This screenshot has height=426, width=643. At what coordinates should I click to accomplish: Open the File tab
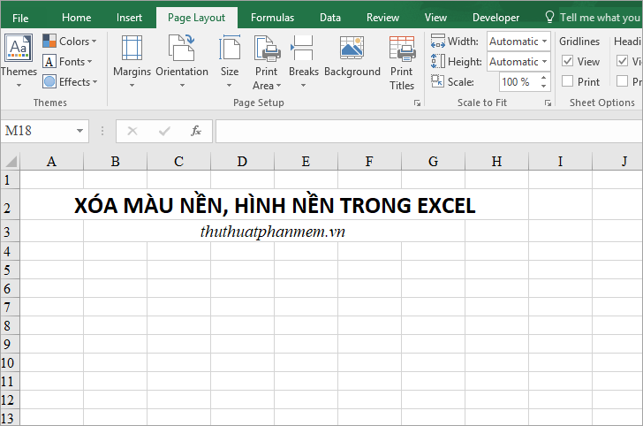click(20, 18)
